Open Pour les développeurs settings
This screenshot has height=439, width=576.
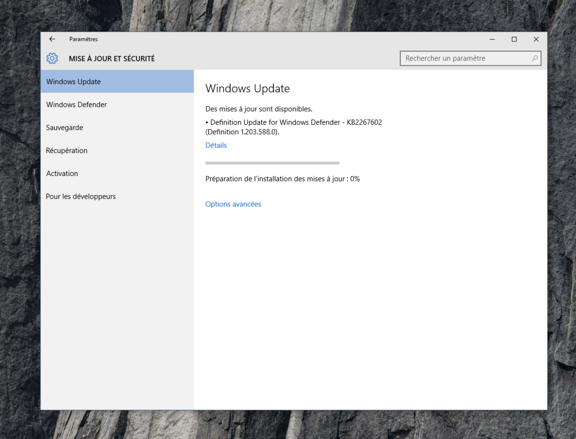coord(81,197)
